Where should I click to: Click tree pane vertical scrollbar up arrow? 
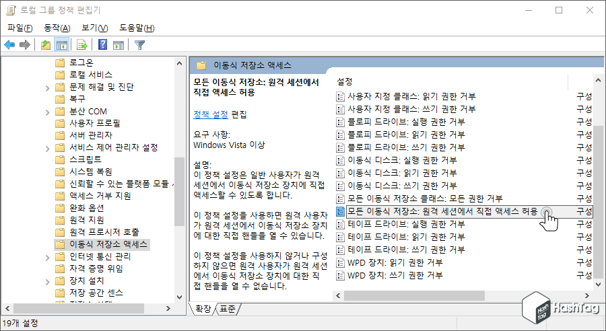coord(179,63)
